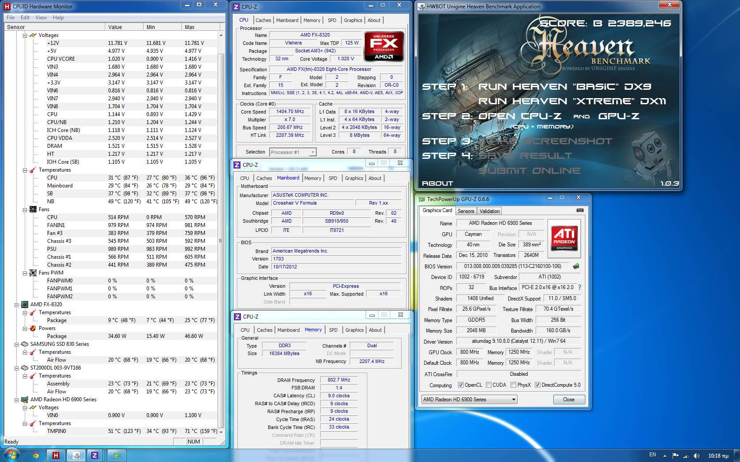Click the scroll down arrow in Hardware Monitor
Viewport: 740px width, 462px height.
pos(221,431)
